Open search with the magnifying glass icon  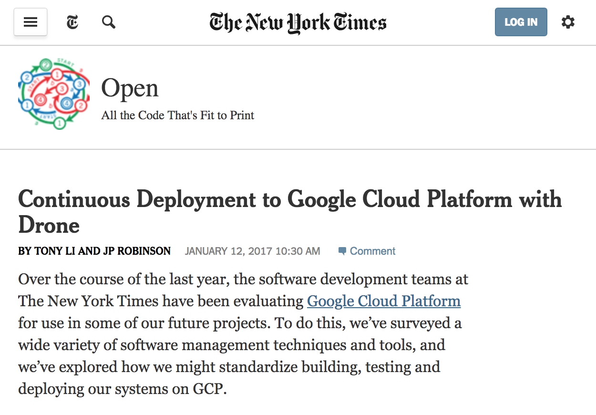click(x=109, y=22)
